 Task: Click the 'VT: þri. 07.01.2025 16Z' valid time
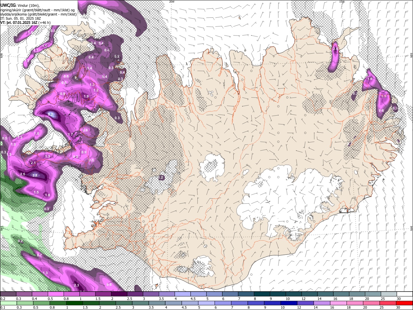(19, 23)
